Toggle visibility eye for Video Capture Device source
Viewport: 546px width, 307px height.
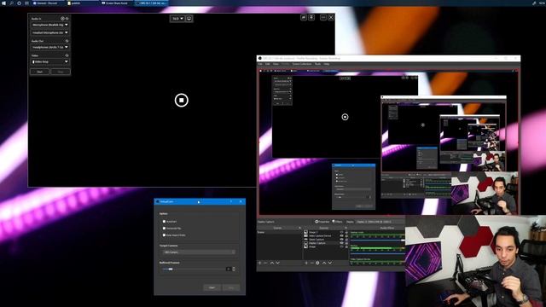[x=341, y=235]
